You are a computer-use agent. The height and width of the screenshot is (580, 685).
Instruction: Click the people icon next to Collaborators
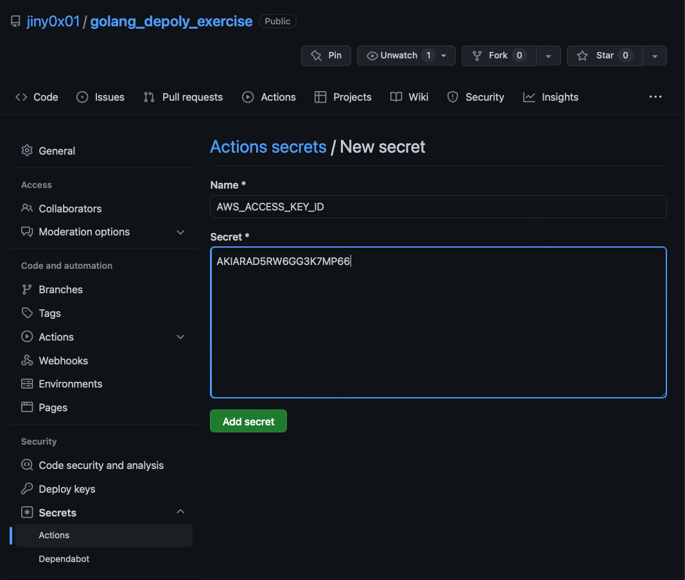coord(27,208)
